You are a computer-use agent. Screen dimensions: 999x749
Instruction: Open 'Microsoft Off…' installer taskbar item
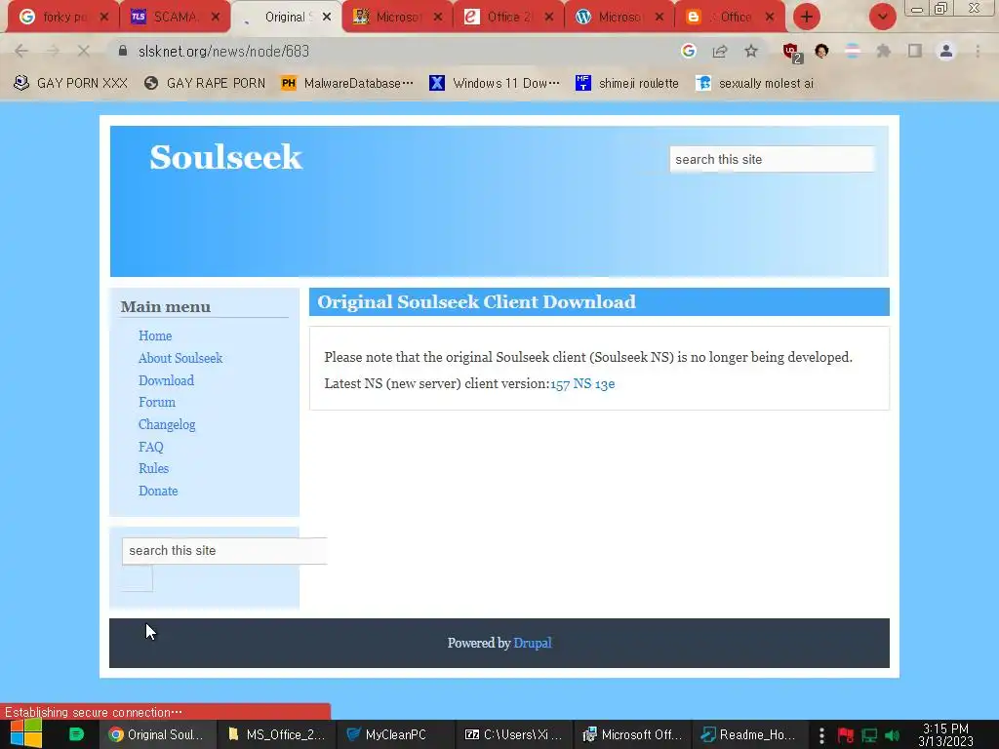[x=632, y=734]
